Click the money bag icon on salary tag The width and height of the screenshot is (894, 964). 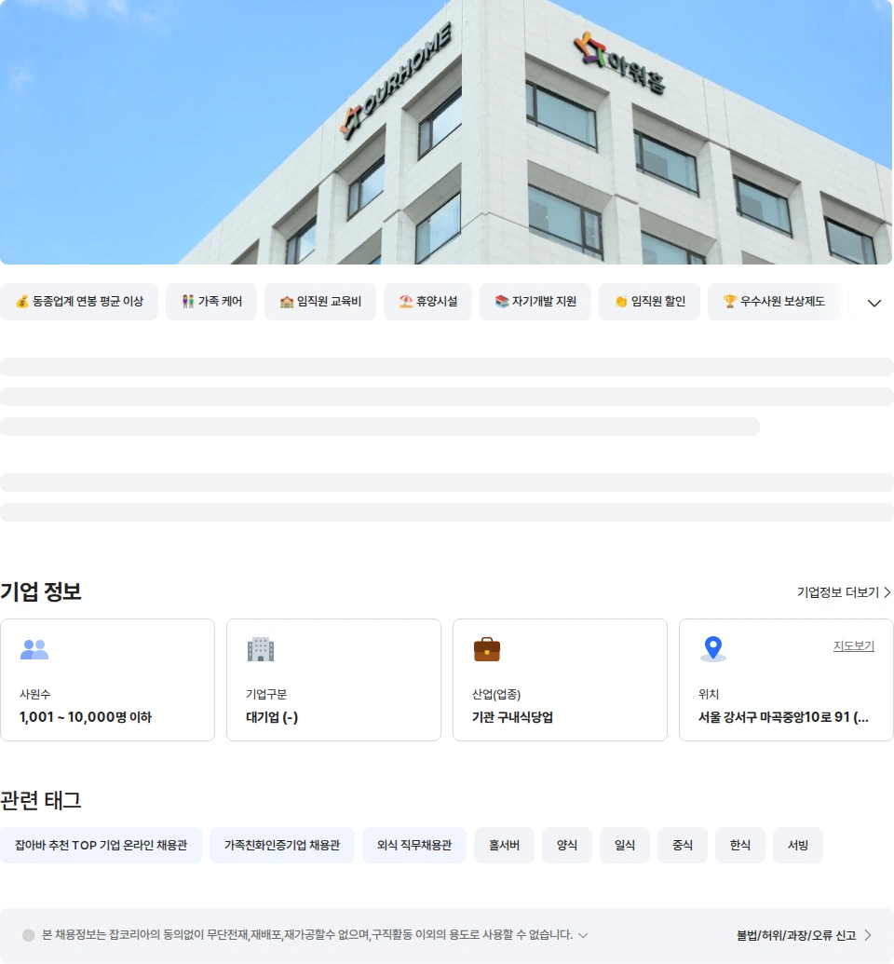click(x=22, y=301)
